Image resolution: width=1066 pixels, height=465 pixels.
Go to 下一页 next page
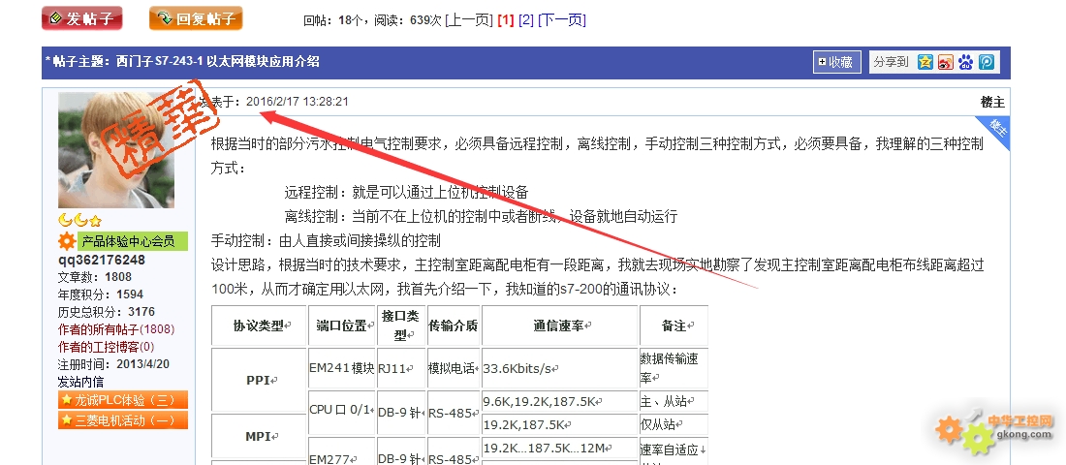point(561,20)
